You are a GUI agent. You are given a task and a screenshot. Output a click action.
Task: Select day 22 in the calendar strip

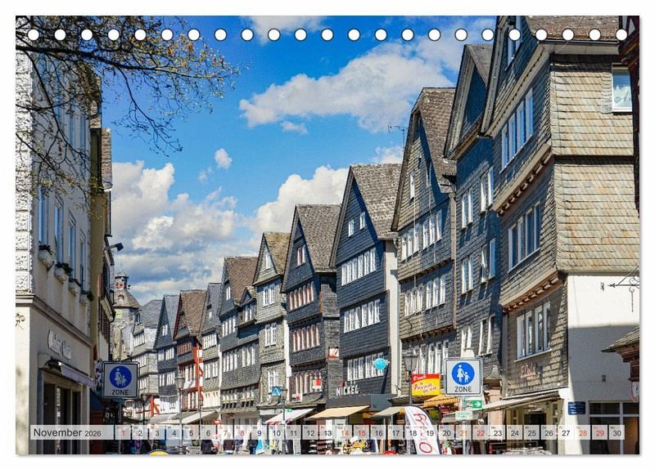pyautogui.click(x=481, y=432)
